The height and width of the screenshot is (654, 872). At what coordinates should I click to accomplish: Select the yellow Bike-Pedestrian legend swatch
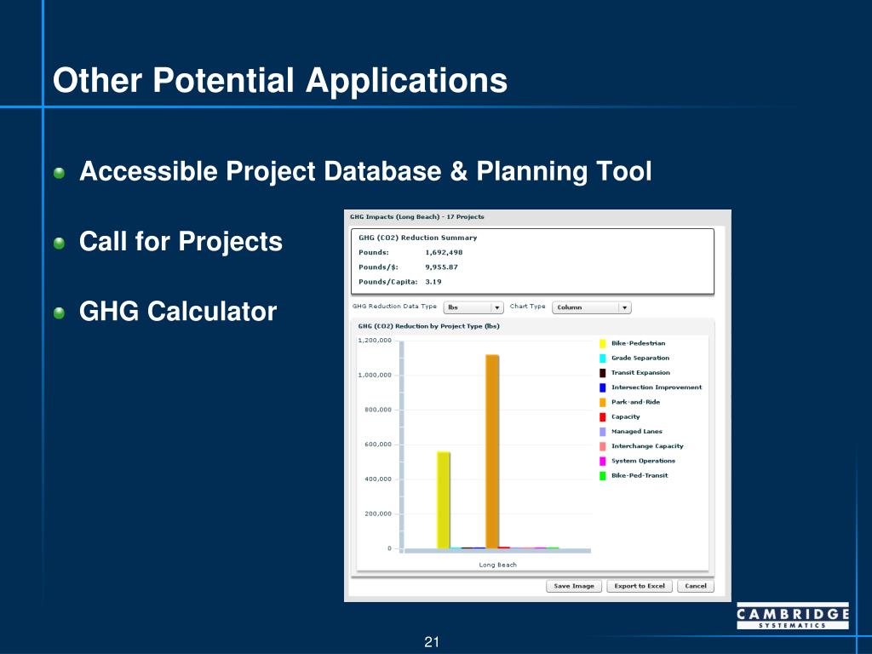pos(602,344)
